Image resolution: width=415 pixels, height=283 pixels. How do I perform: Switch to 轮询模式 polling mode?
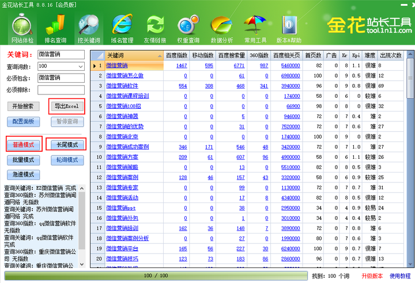[x=67, y=160]
